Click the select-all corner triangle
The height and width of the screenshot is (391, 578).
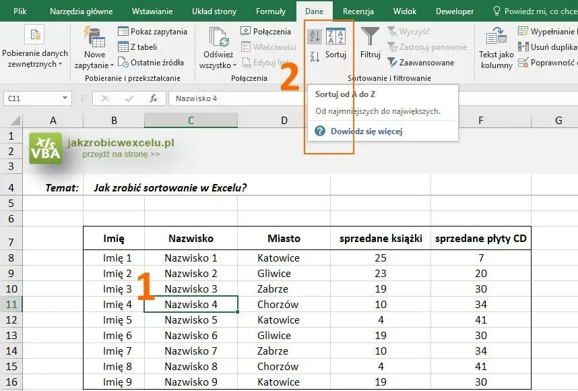coord(15,121)
